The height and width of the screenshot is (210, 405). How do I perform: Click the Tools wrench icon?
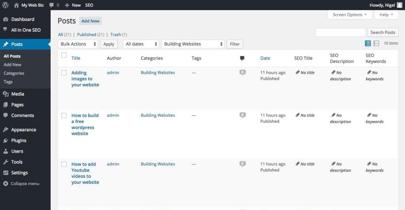pos(6,162)
